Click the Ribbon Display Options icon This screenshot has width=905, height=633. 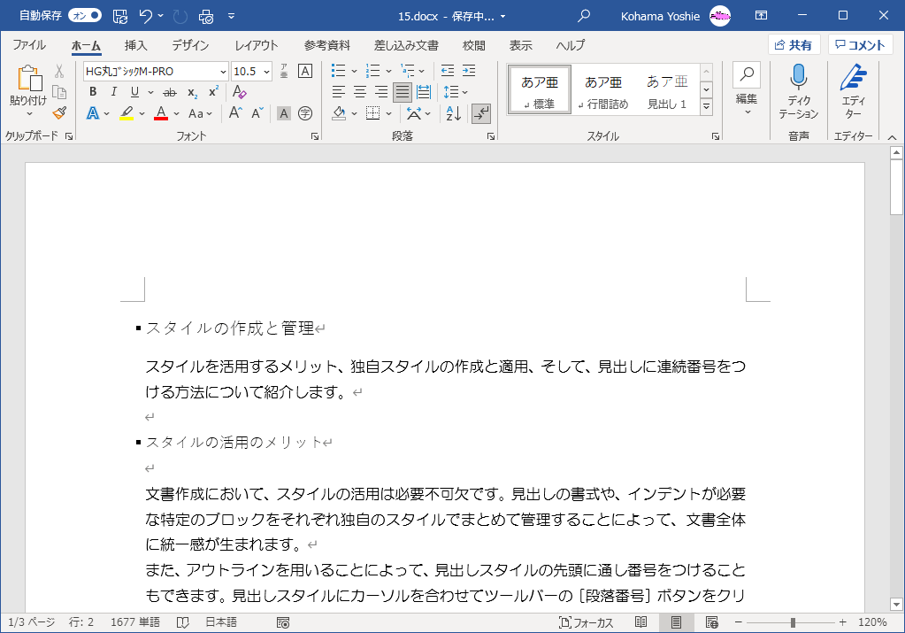click(762, 16)
